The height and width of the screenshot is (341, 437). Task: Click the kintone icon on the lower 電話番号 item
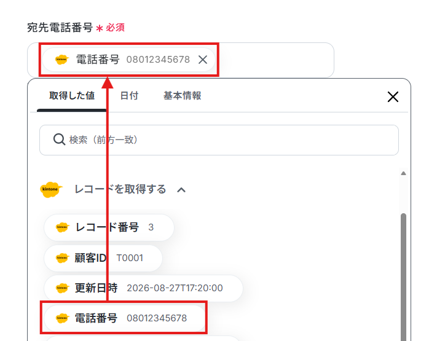[x=62, y=318]
